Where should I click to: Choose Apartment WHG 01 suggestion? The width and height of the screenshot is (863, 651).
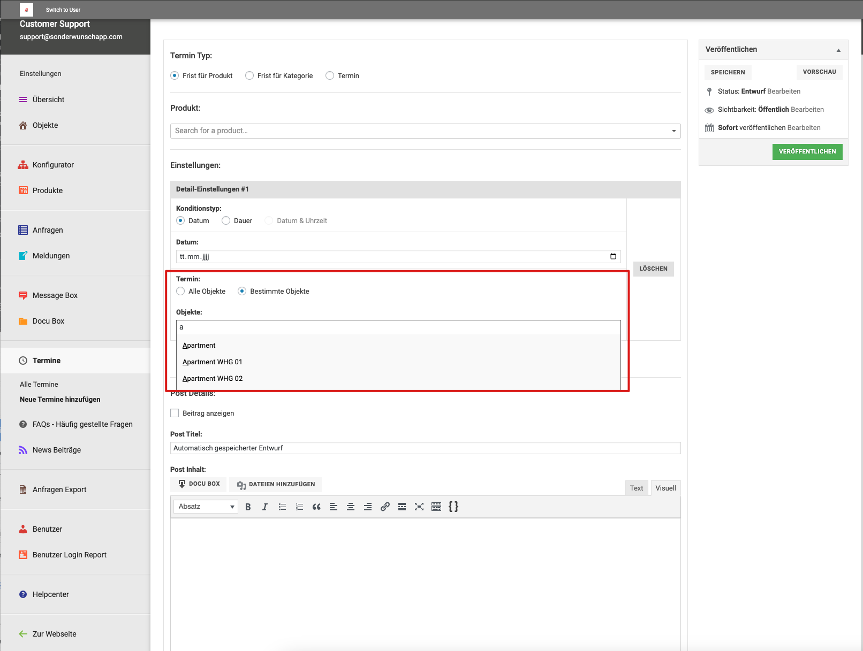coord(398,362)
